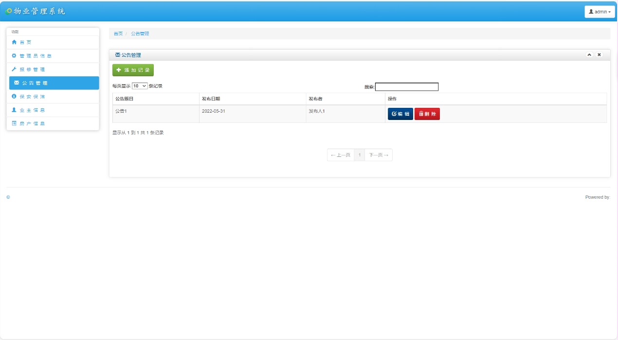Click the 上一页 pagination button

point(341,155)
